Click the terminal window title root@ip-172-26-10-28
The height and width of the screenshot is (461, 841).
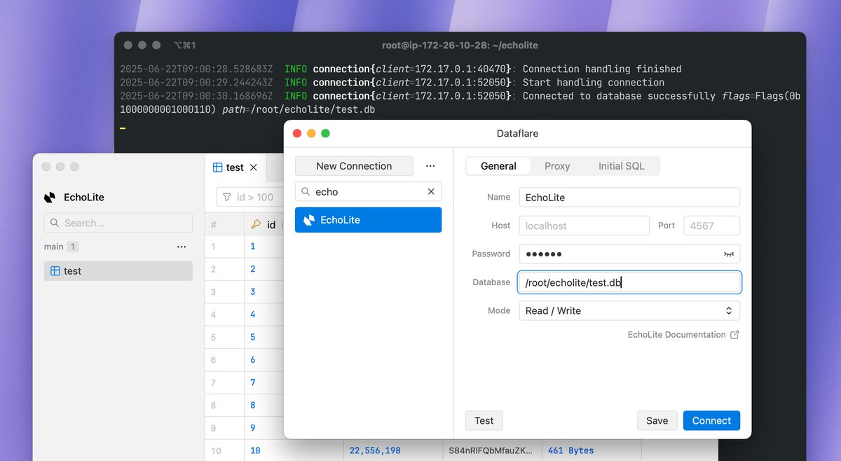460,45
